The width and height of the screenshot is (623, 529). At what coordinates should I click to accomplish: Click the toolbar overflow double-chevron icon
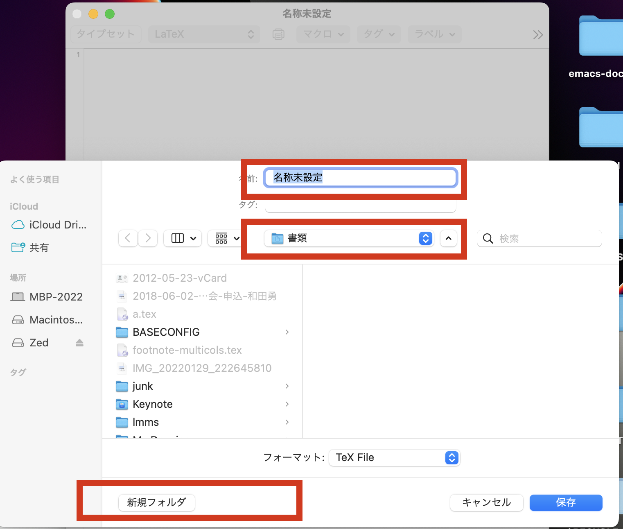(538, 35)
